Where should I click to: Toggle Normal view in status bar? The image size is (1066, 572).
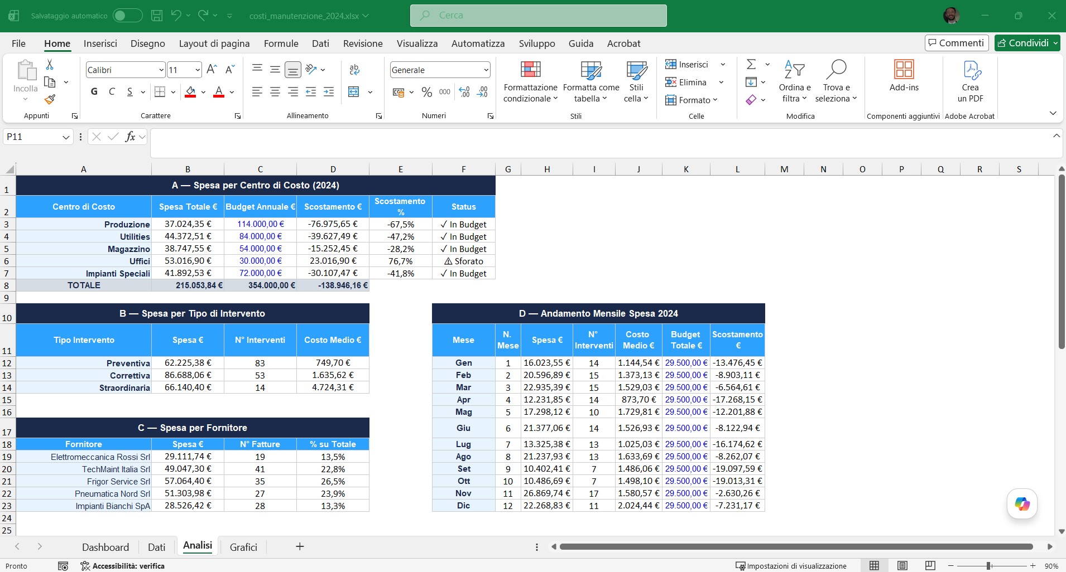tap(875, 566)
